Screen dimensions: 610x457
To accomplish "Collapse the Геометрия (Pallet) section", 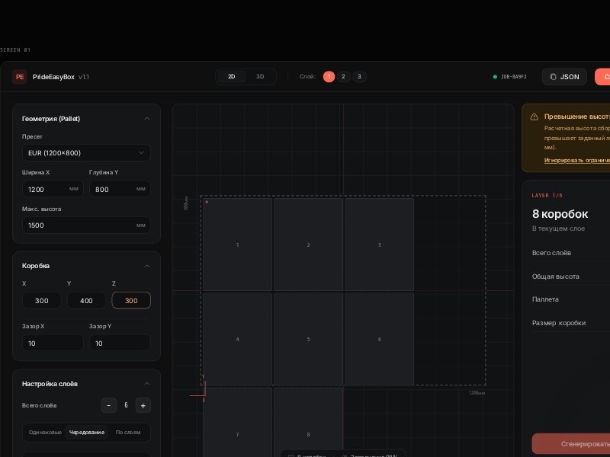I will [147, 119].
